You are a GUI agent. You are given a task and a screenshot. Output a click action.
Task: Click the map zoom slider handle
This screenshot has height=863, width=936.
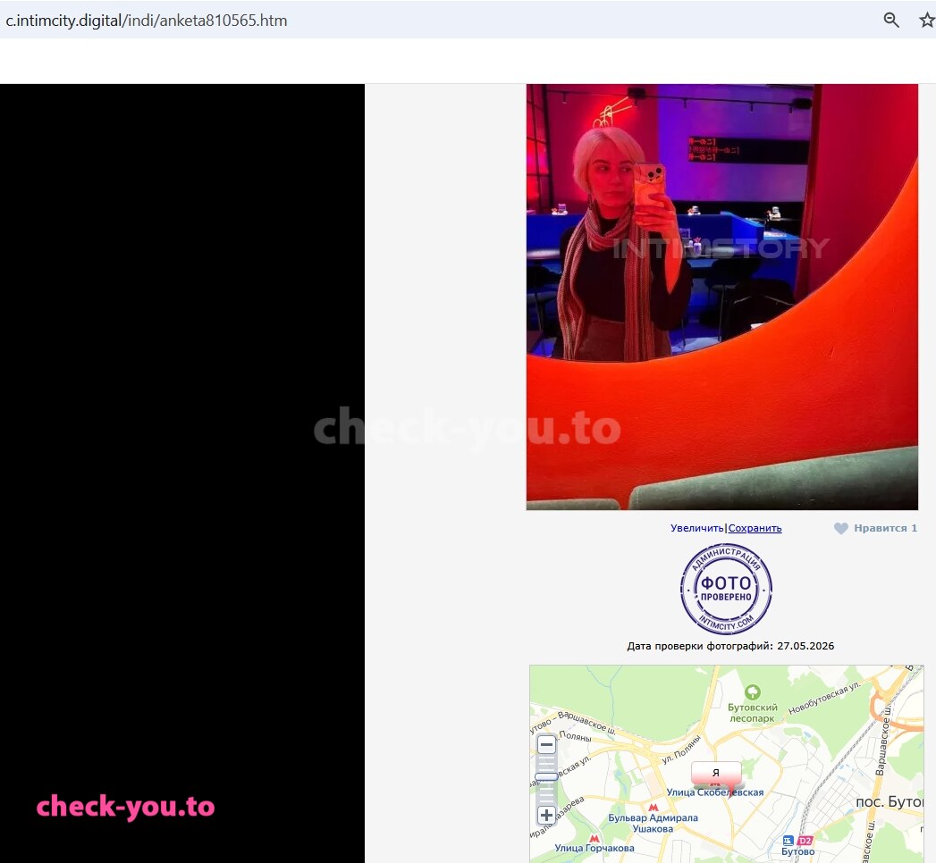(x=546, y=776)
